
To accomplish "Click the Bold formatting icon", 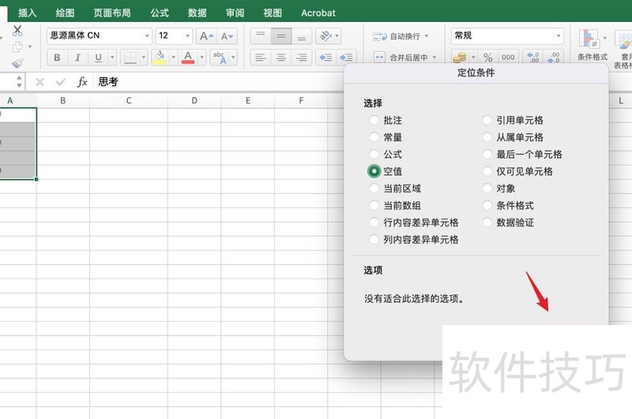I will click(x=57, y=58).
